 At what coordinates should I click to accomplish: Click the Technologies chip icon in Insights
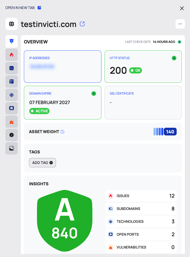click(x=111, y=222)
